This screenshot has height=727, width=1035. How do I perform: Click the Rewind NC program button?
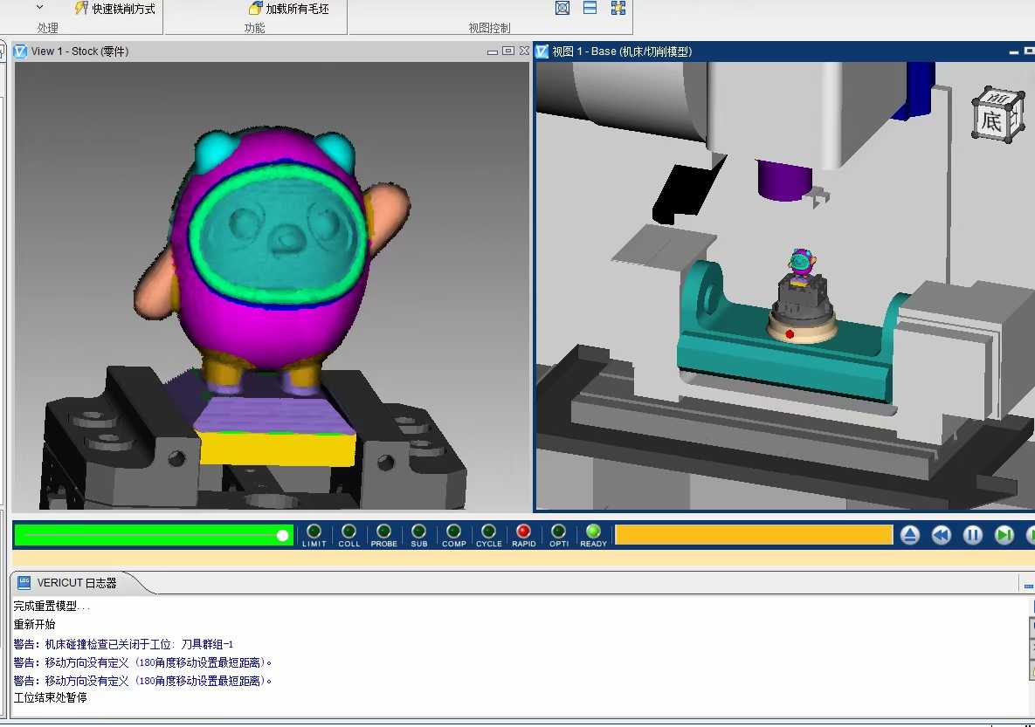coord(942,535)
